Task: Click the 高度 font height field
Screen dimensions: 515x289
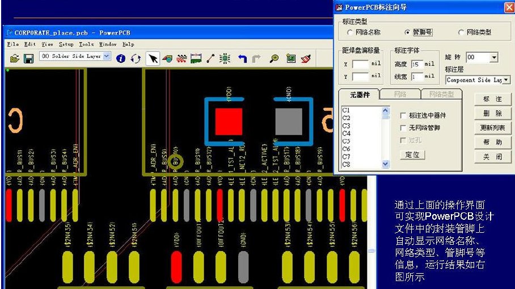Action: pos(417,64)
